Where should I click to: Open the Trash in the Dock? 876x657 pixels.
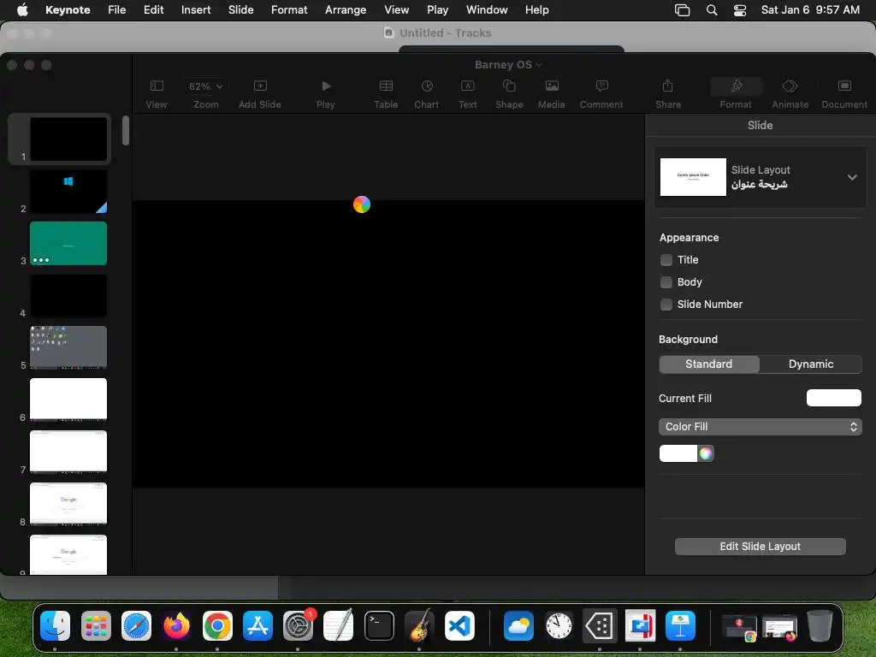820,625
